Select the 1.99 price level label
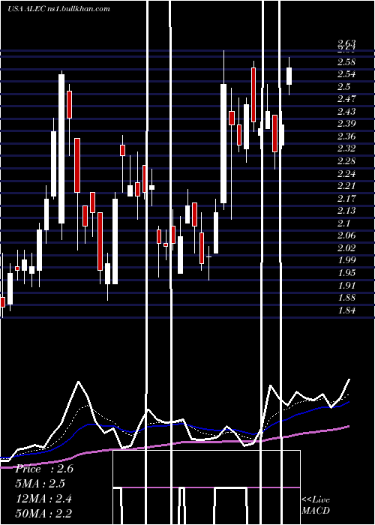The image size is (375, 525). (346, 260)
